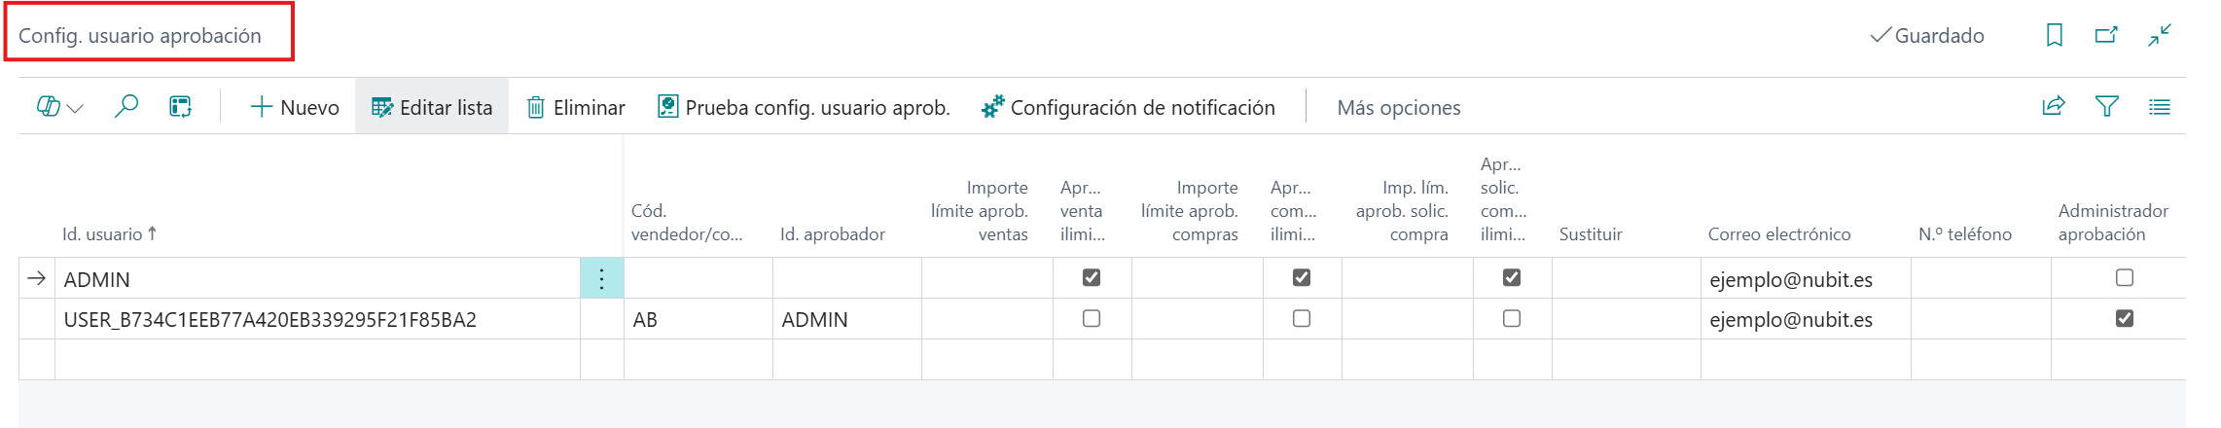Click the collapse page arrows icon
2221x428 pixels.
[x=2160, y=35]
